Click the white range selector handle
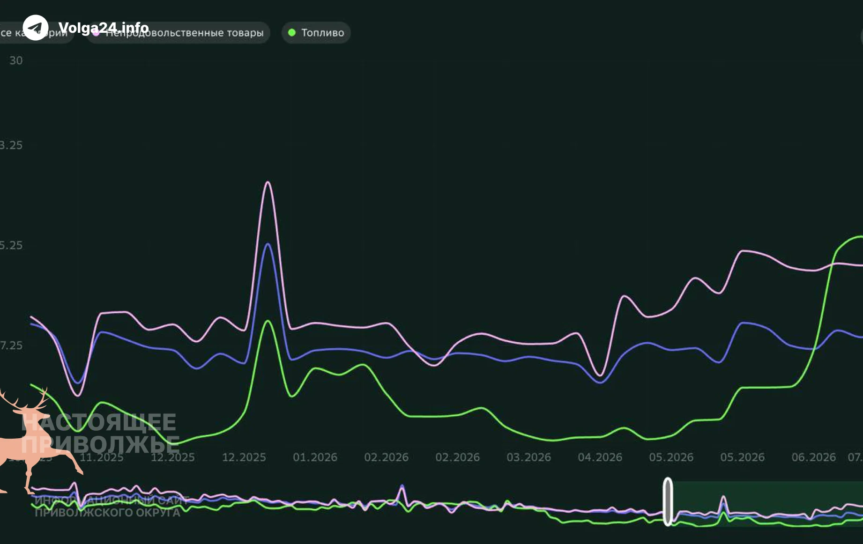 (668, 501)
